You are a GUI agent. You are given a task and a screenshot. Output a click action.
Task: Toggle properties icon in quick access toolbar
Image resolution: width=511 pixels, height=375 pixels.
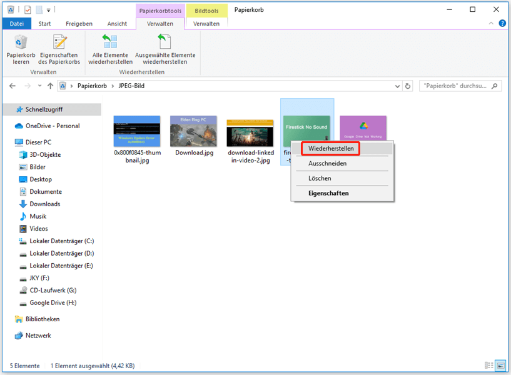coord(28,10)
